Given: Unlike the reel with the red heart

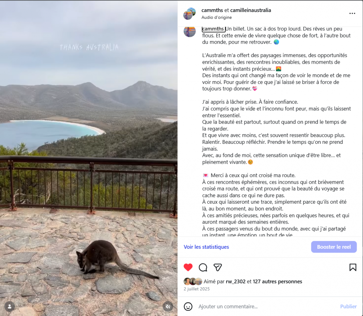Looking at the screenshot, I should coord(188,267).
